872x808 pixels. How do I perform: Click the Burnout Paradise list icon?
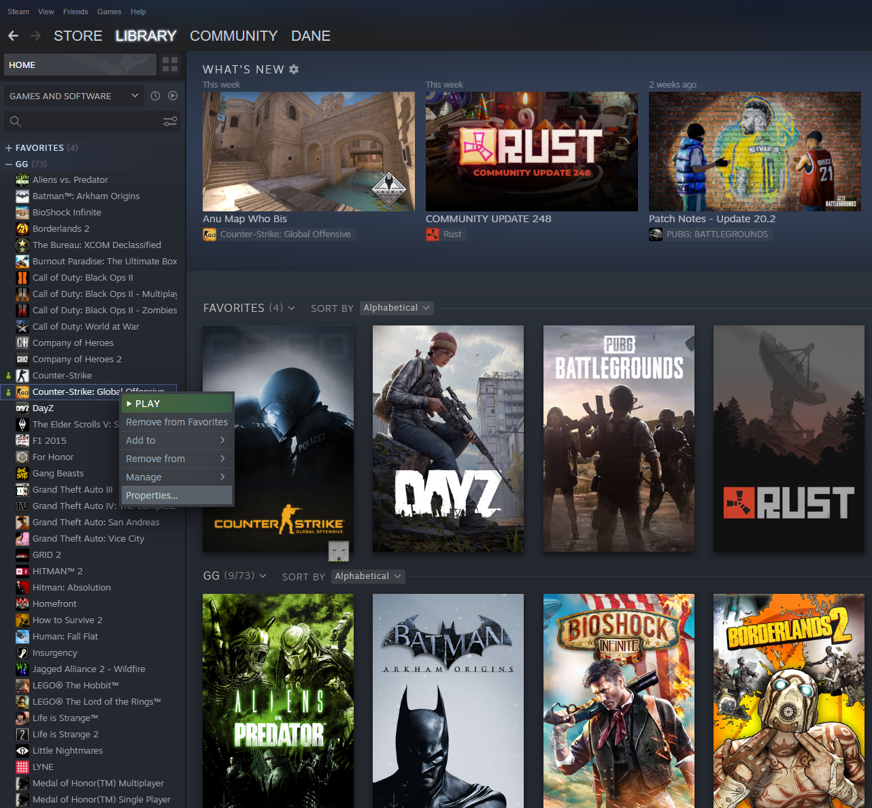point(22,261)
